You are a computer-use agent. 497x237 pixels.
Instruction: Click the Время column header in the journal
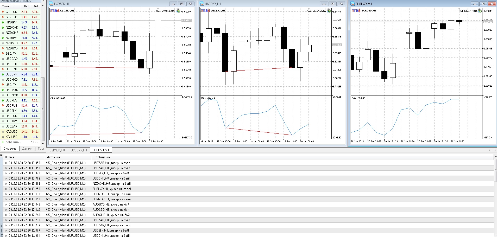click(x=24, y=157)
